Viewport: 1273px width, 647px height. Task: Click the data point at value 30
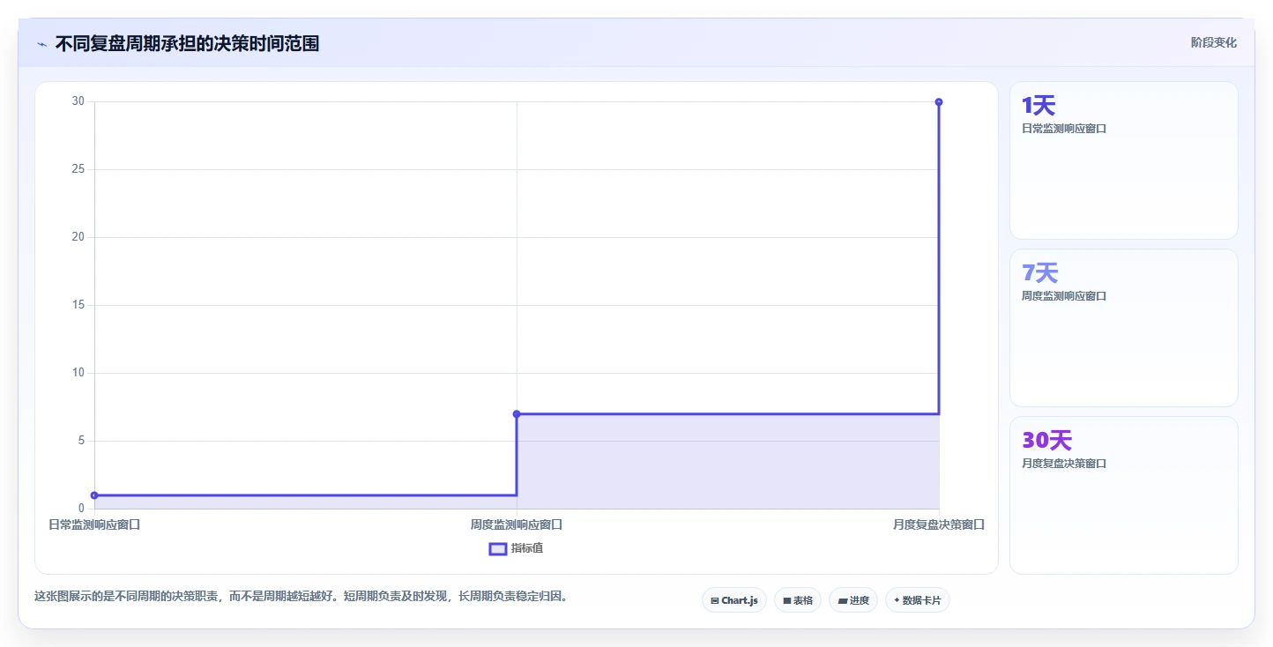click(939, 101)
